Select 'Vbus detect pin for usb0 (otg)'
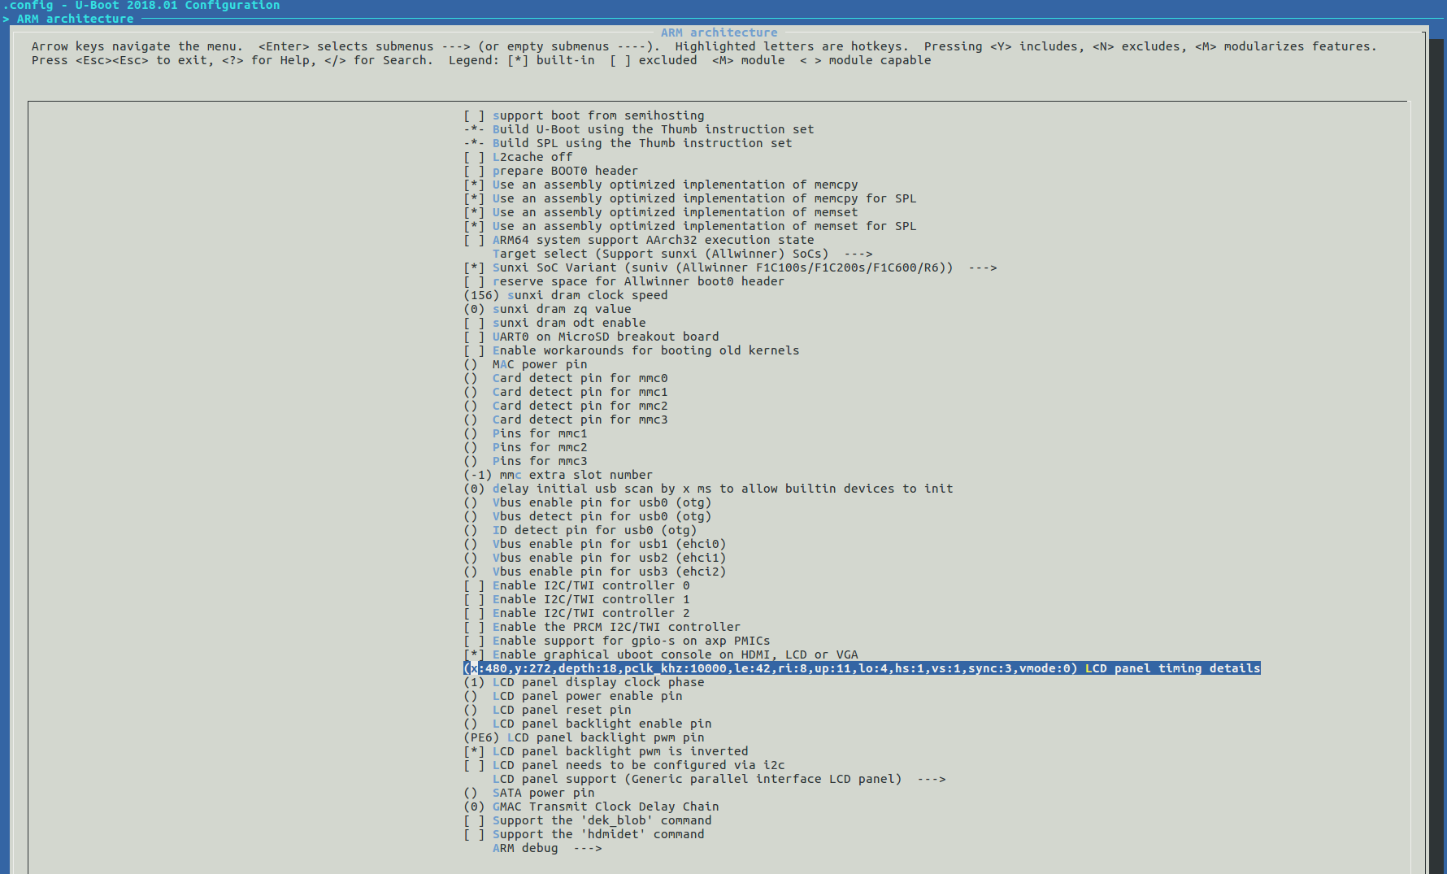Image resolution: width=1447 pixels, height=874 pixels. (587, 516)
